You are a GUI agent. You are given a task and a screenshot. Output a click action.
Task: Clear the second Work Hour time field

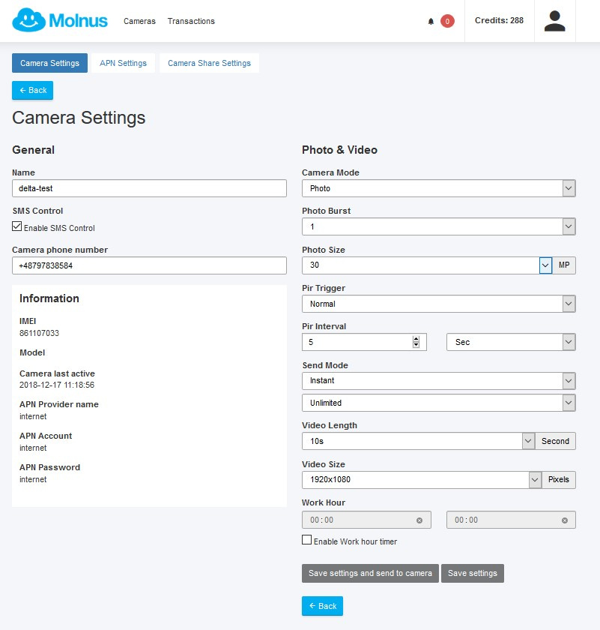[565, 520]
